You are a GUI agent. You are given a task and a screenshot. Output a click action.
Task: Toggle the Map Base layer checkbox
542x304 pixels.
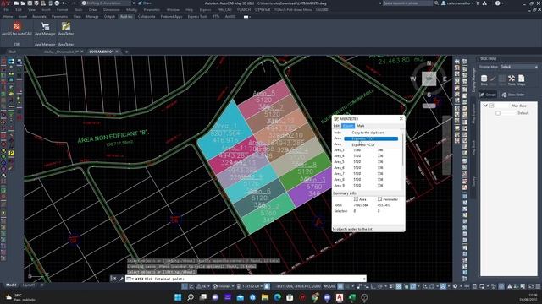[491, 106]
